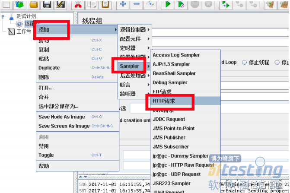290x193 pixels.
Task: Choose 复制 in the context menu
Action: [77, 50]
